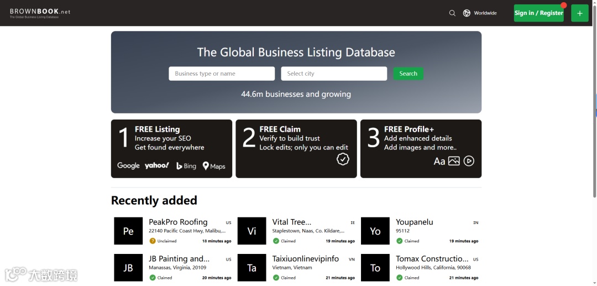Focus the Select city field
The width and height of the screenshot is (597, 286).
click(334, 74)
